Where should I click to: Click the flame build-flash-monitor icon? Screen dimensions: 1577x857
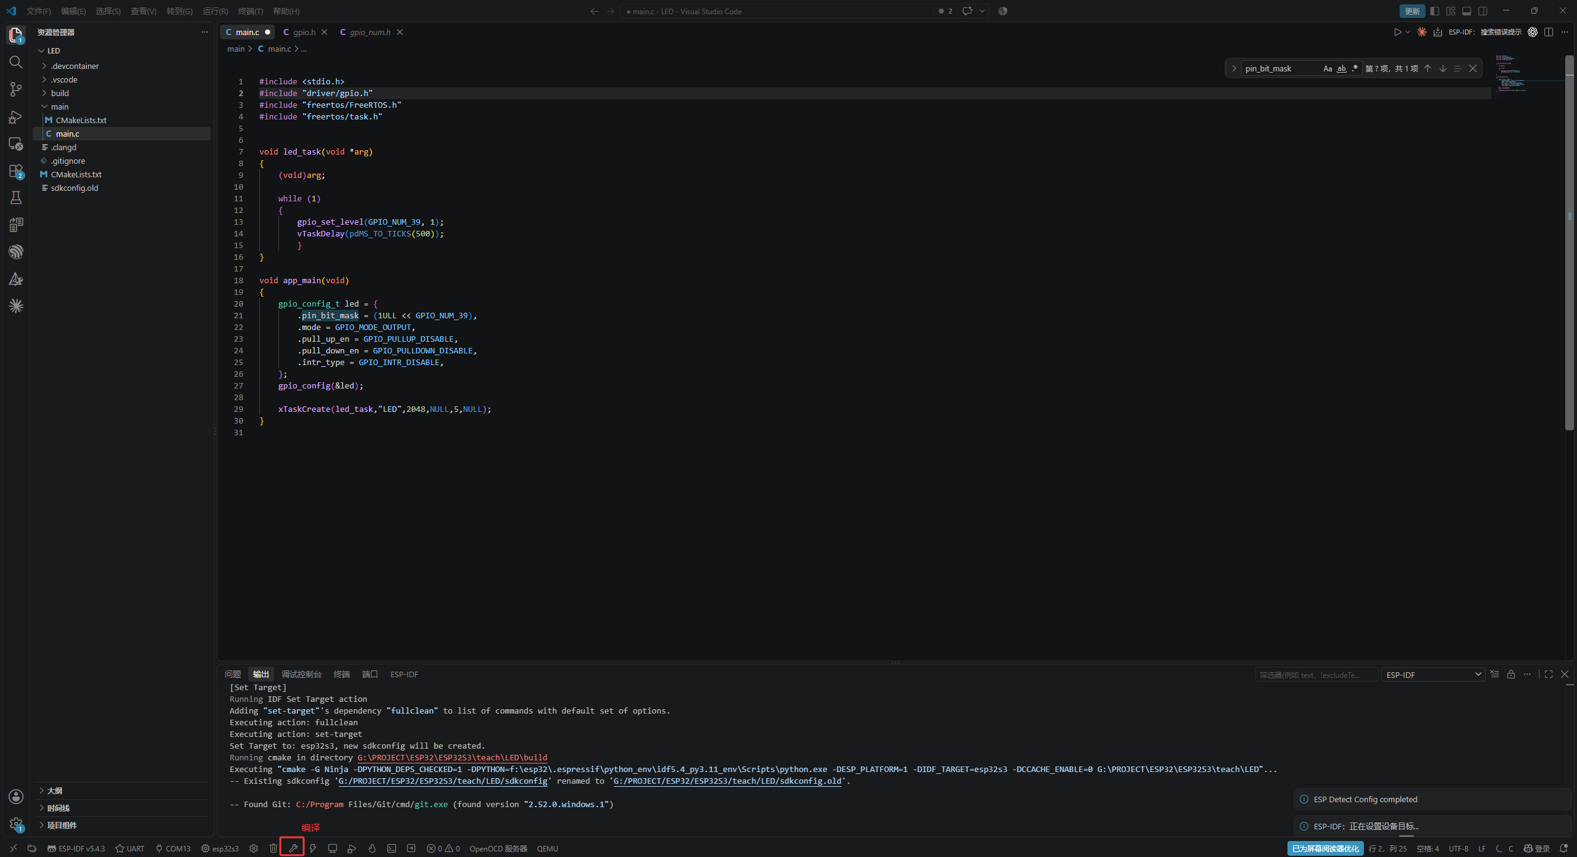[372, 848]
